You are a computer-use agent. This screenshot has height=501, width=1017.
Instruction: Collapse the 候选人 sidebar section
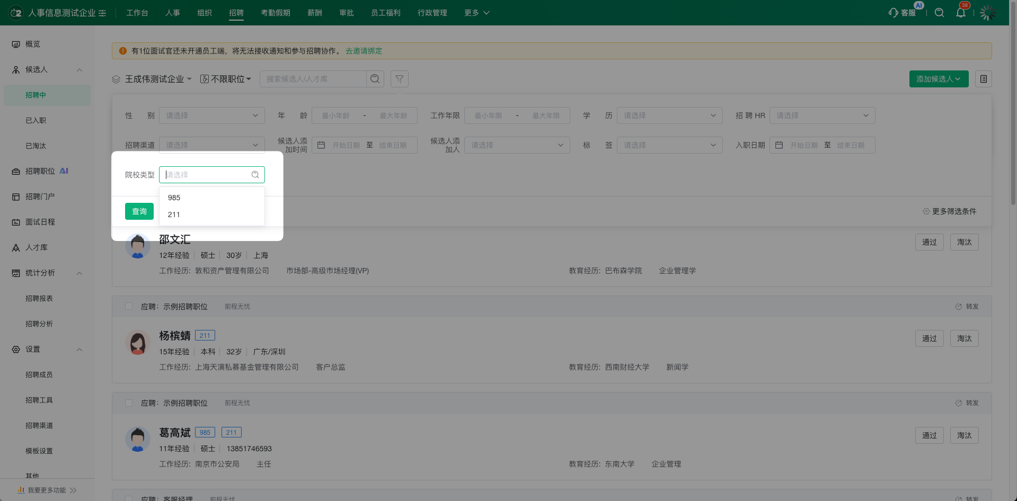click(x=79, y=70)
